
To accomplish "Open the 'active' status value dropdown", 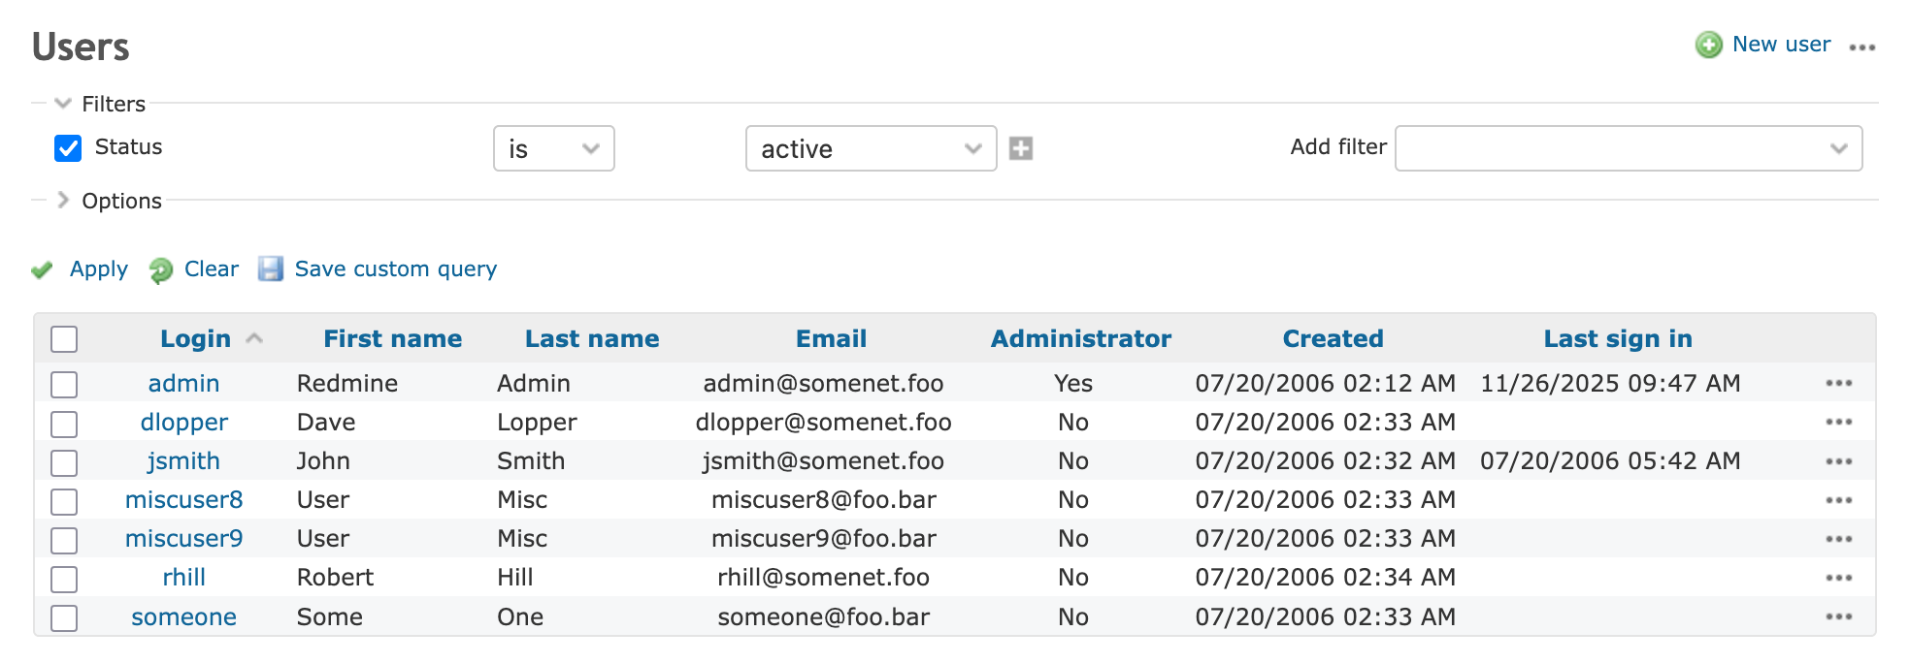I will tap(870, 148).
